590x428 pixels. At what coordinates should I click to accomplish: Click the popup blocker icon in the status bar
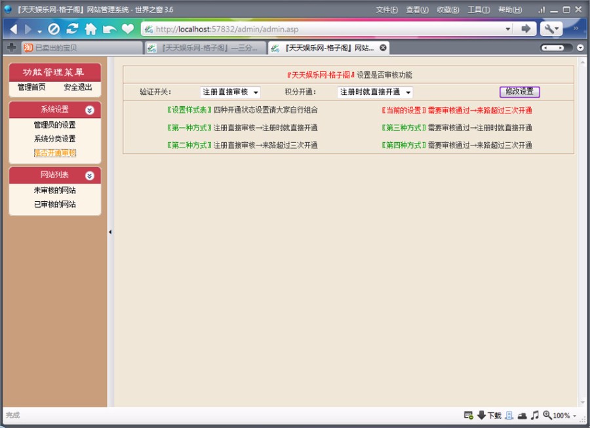[x=468, y=415]
